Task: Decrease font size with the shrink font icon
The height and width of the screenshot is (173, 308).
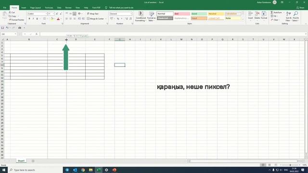Action: [61, 14]
